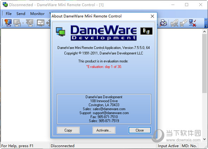This screenshot has width=208, height=149.
Task: Maximize the DameWare main window
Action: click(187, 5)
